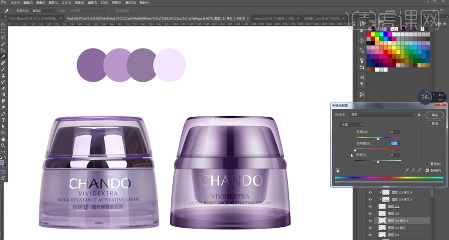
Task: Select the Clone Stamp tool
Action: point(3,76)
